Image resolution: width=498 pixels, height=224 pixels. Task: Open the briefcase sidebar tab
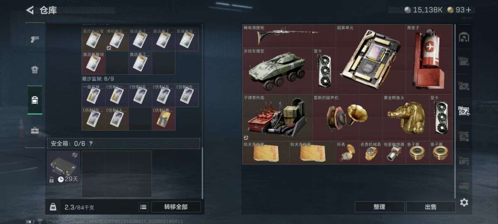tap(35, 131)
